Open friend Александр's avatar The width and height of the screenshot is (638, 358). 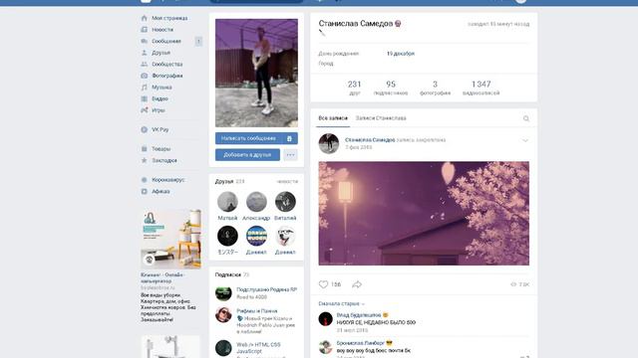point(256,202)
